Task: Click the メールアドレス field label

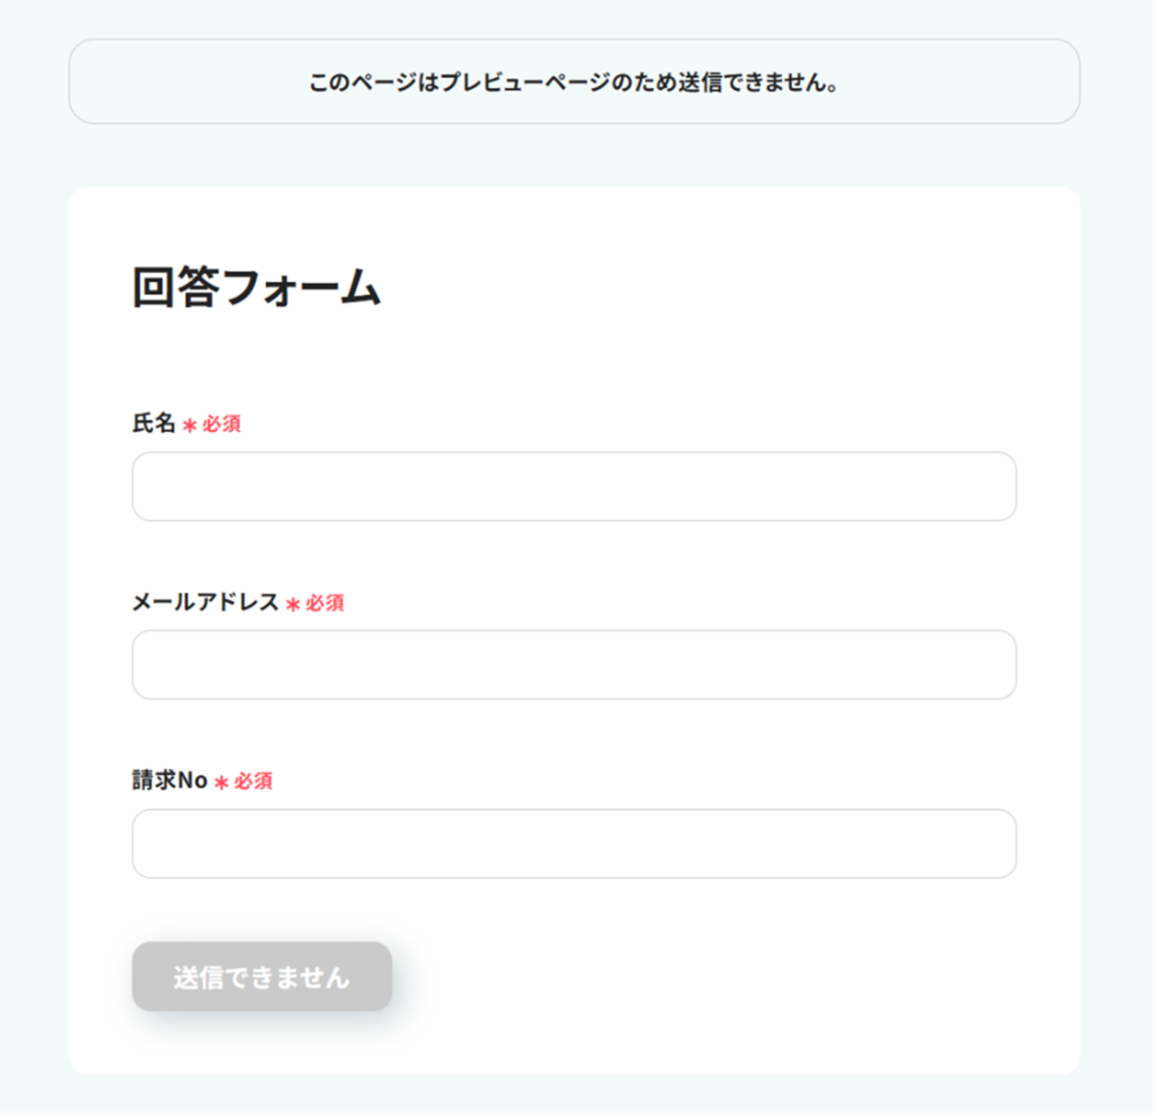Action: [206, 602]
